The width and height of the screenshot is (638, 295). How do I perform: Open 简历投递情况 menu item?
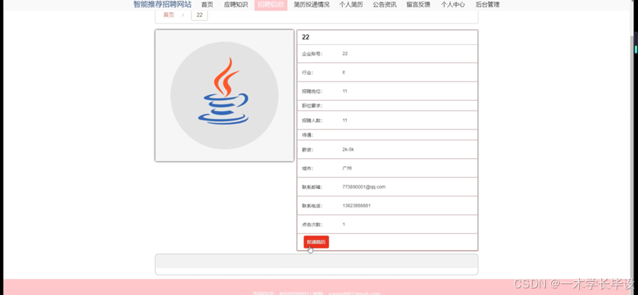click(x=312, y=5)
